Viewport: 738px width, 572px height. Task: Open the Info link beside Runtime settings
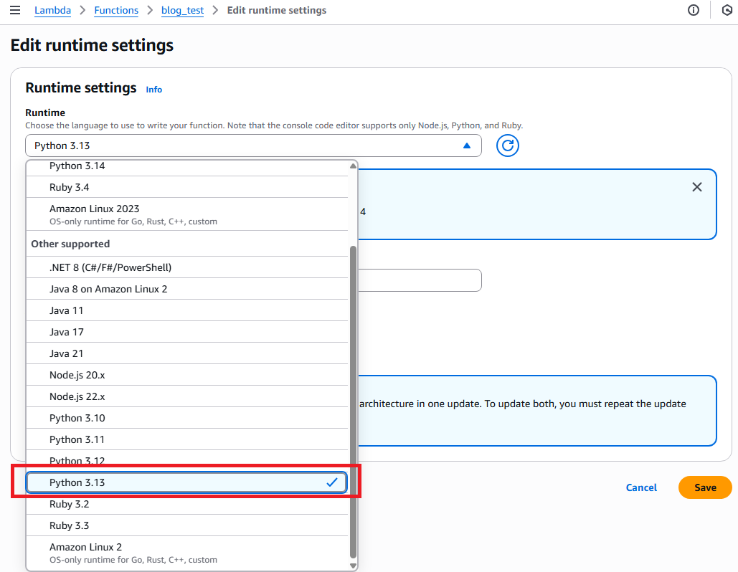154,90
